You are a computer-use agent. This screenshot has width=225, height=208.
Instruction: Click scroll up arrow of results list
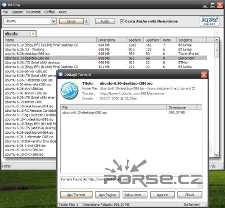pyautogui.click(x=217, y=40)
